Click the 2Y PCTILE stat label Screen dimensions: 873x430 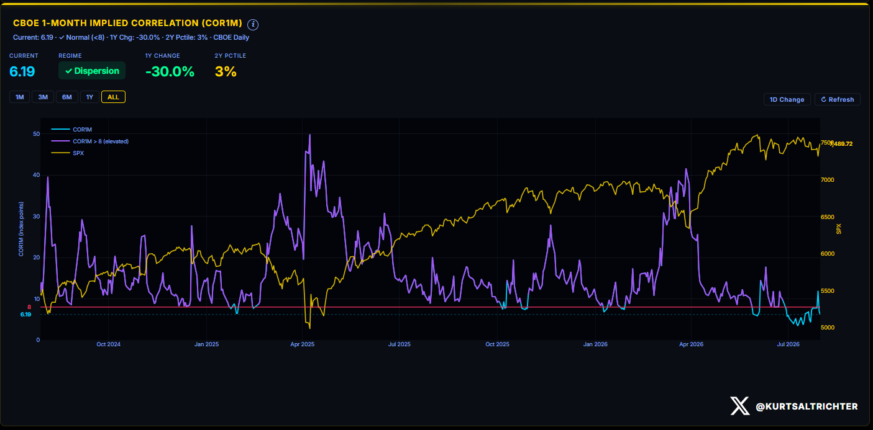pos(231,56)
